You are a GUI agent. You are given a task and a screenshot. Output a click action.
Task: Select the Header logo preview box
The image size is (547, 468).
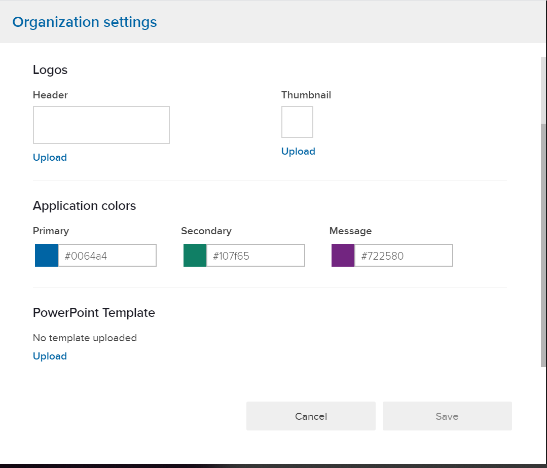(x=101, y=125)
